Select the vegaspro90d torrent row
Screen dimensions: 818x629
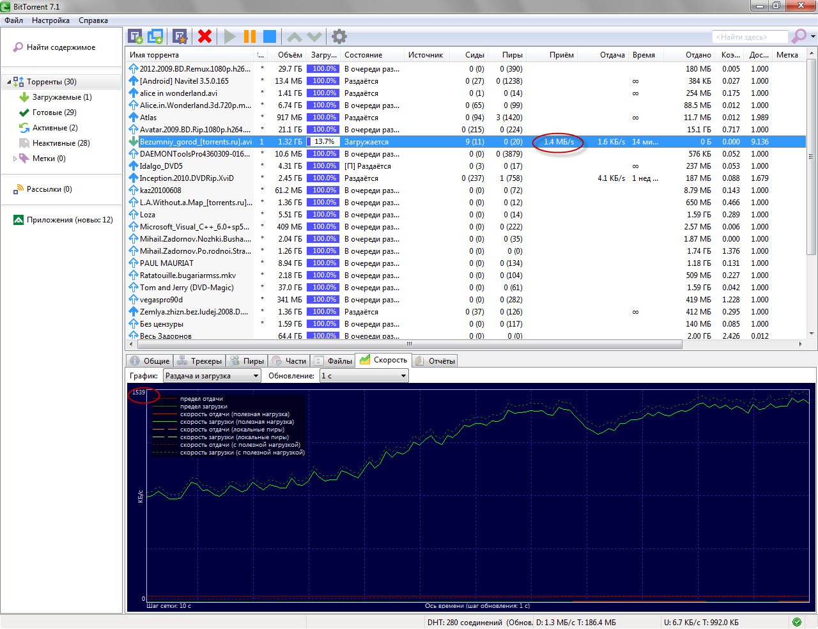pyautogui.click(x=465, y=300)
